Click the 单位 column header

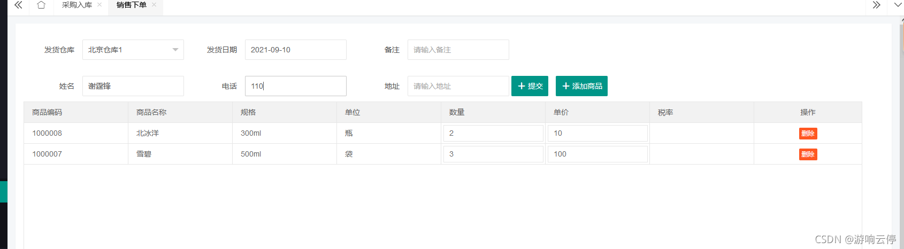389,112
